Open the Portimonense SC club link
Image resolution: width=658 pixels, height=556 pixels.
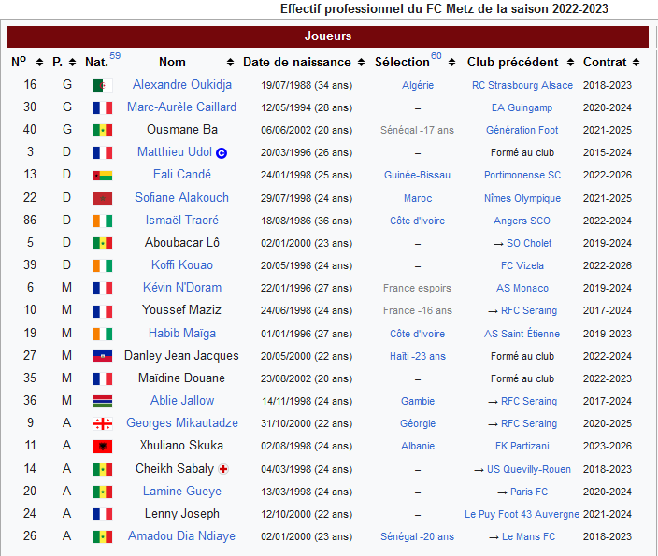click(x=522, y=175)
